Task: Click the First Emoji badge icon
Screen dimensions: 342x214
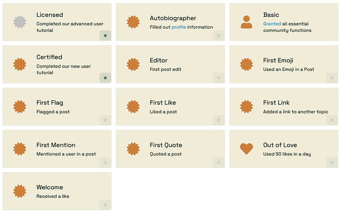Action: coord(246,64)
